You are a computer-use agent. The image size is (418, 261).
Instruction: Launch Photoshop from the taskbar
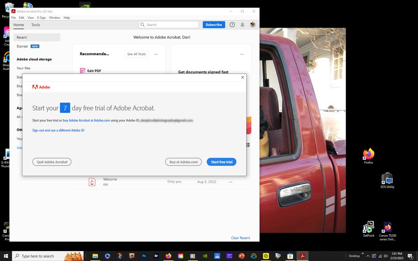tap(144, 256)
